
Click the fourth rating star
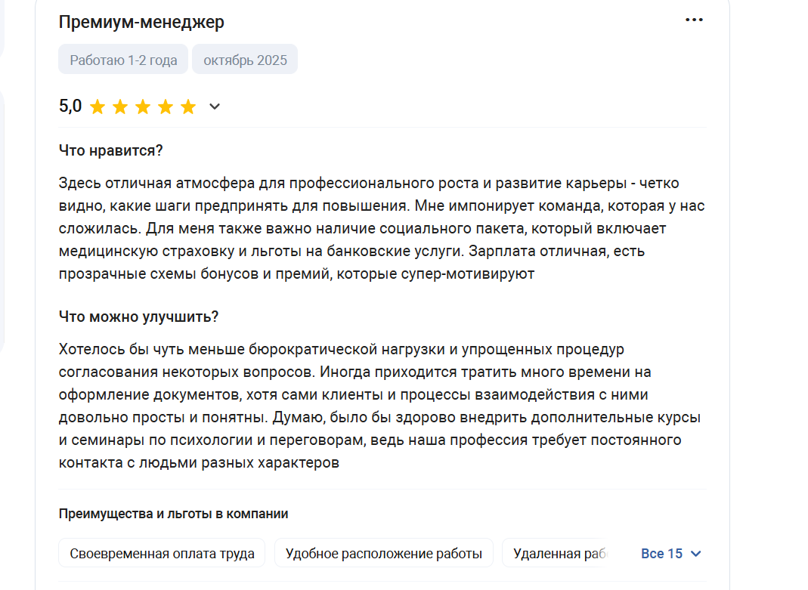[166, 107]
